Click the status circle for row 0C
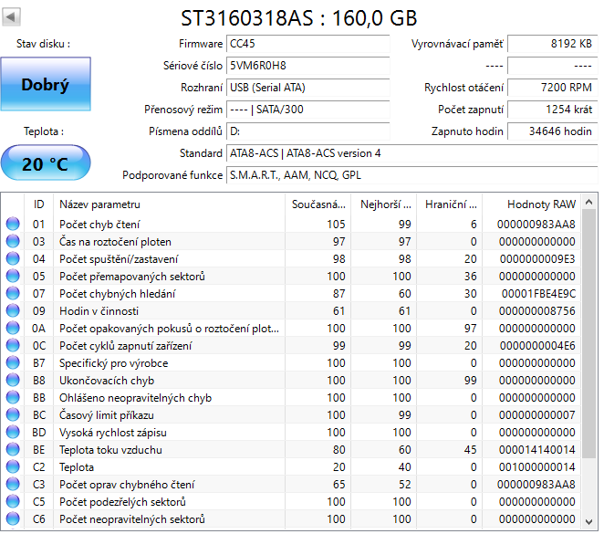Viewport: 604px width, 534px height. pos(13,345)
